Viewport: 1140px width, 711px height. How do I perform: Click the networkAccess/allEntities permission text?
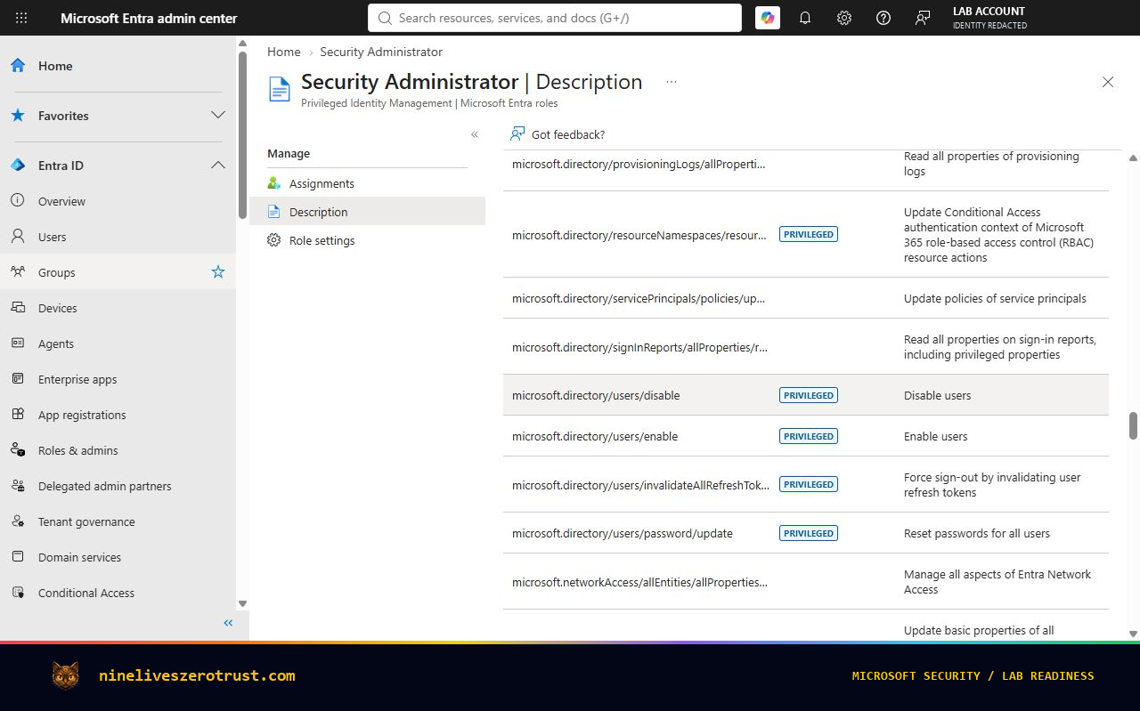(639, 582)
